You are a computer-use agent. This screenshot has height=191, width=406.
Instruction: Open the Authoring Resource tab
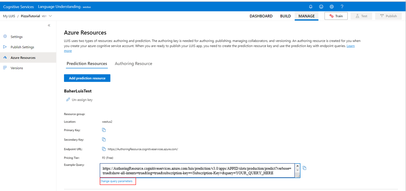pos(133,64)
